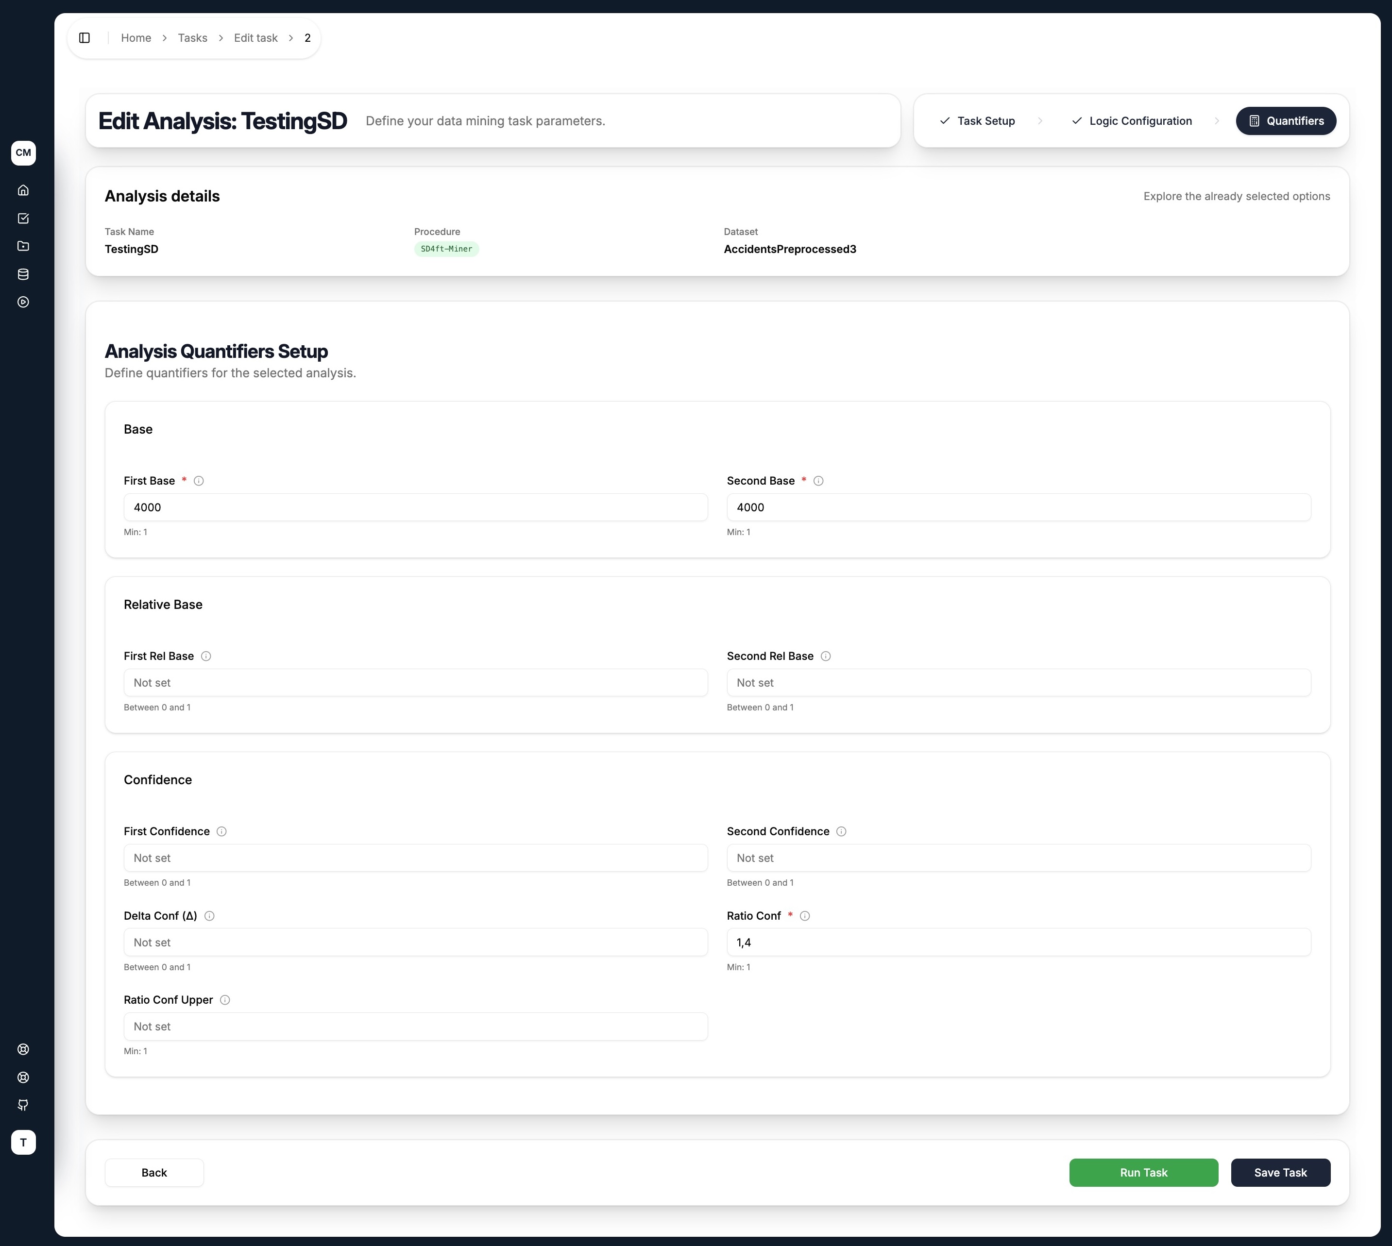Focus the Ratio Conf input showing 1,4
The height and width of the screenshot is (1246, 1392).
click(1018, 942)
